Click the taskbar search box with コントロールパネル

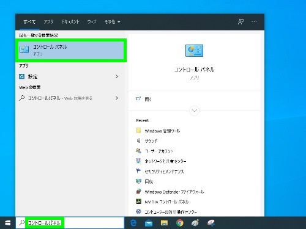click(70, 223)
